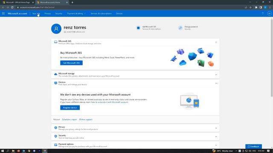Open the Windows Start menu
This screenshot has height=153, width=273.
tap(3, 151)
